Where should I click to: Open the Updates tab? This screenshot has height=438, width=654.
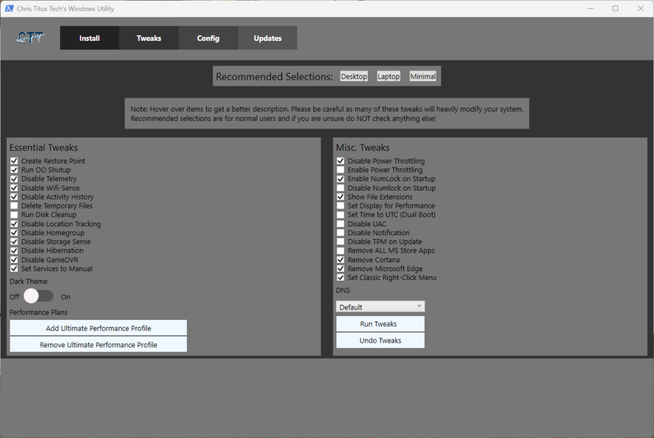click(267, 38)
